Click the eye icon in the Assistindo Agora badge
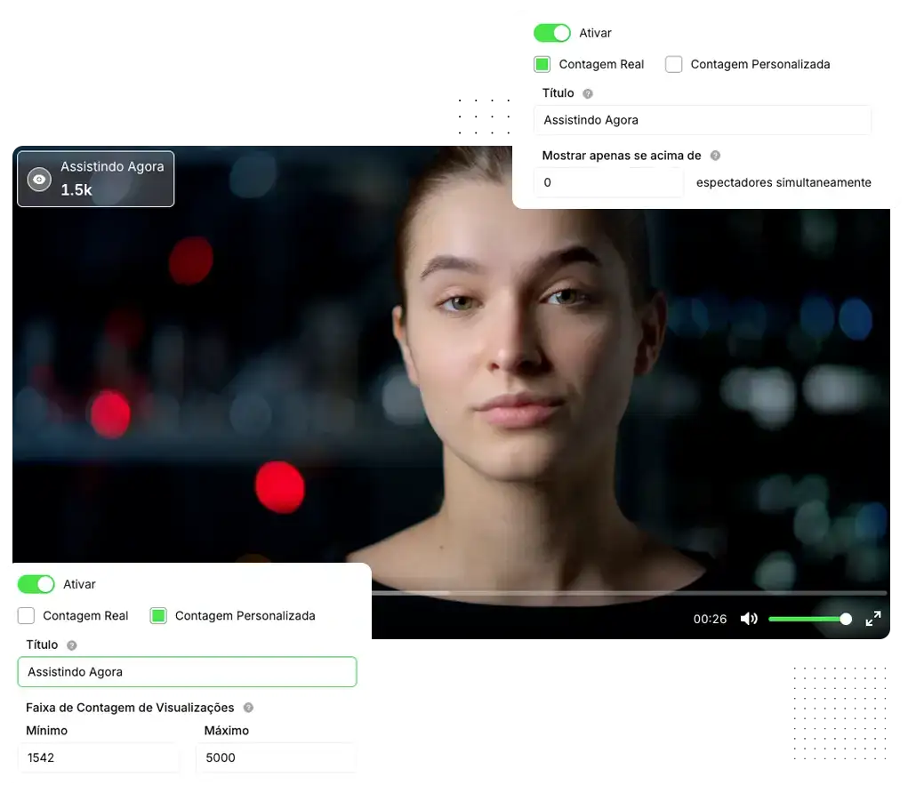 [39, 180]
